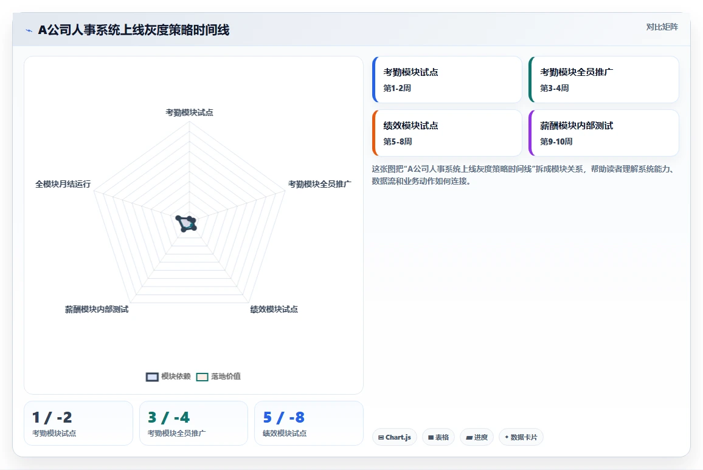703x470 pixels.
Task: Select the 考勤模块全员推广 第3-4周 card
Action: (x=603, y=80)
